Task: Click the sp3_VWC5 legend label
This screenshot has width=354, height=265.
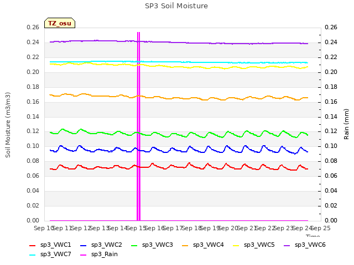Action: tap(259, 245)
